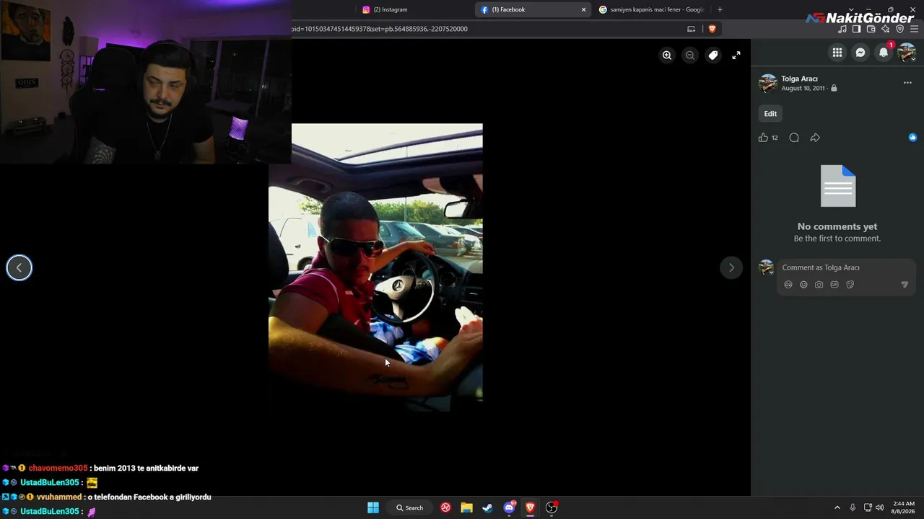This screenshot has width=924, height=519.
Task: Attach a photo to the comment
Action: coord(819,285)
